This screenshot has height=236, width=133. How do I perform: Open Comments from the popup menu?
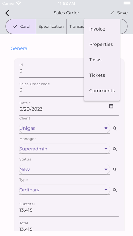(102, 91)
